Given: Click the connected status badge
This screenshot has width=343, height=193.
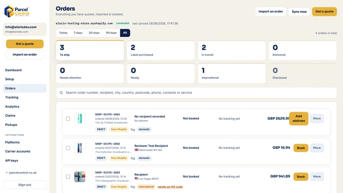Looking at the screenshot, I should [123, 23].
